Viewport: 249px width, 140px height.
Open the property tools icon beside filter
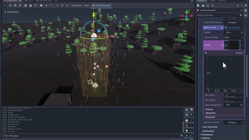[245, 15]
